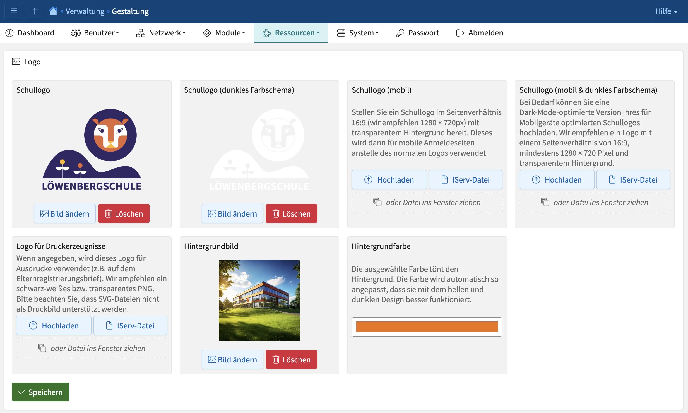Go to home via the house icon
688x413 pixels.
53,11
